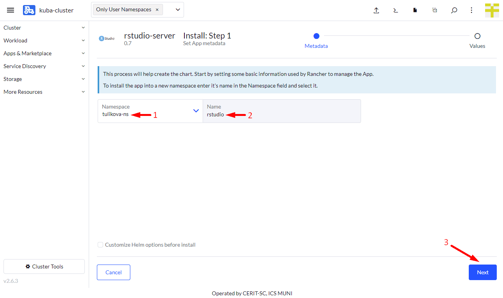Open the three-dot more options menu

click(x=471, y=11)
